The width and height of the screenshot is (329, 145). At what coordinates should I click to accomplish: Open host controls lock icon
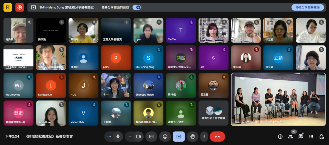click(x=321, y=136)
